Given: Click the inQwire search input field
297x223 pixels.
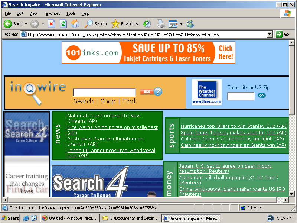Looking at the screenshot, I should (x=104, y=92).
